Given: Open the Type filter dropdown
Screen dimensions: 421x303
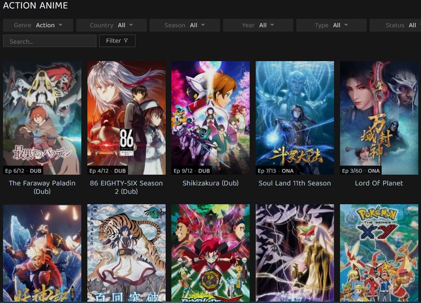Looking at the screenshot, I should 331,25.
